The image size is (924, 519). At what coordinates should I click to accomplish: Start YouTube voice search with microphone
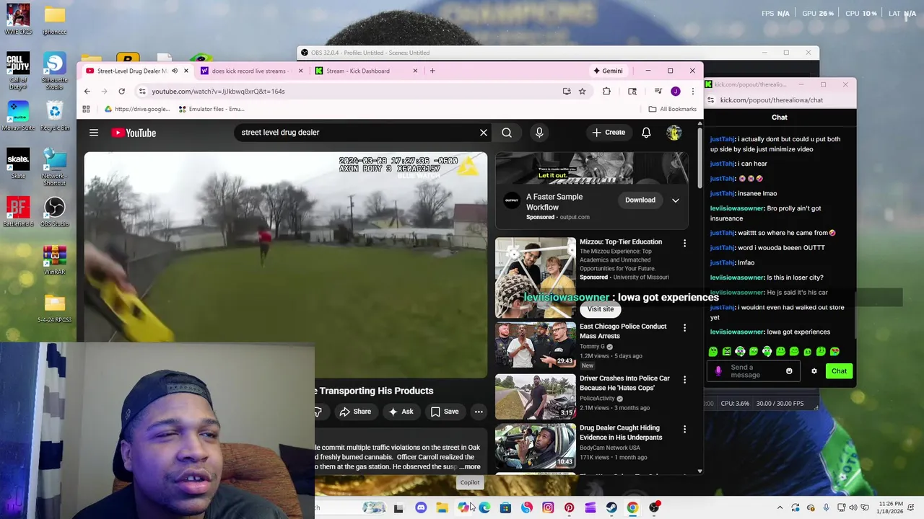pos(539,133)
